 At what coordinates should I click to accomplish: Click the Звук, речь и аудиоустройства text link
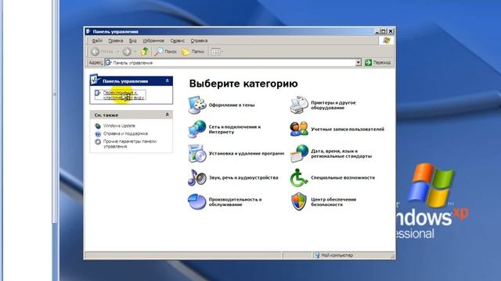[x=243, y=177]
